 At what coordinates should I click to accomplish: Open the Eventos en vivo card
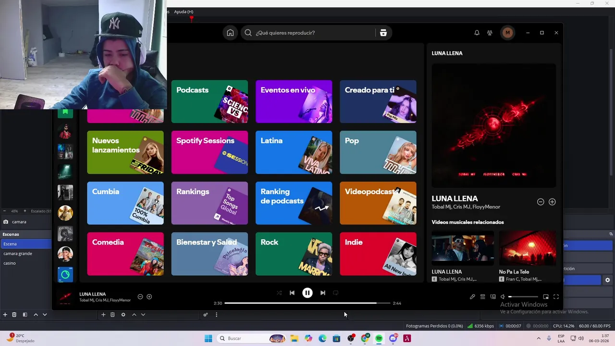point(294,101)
